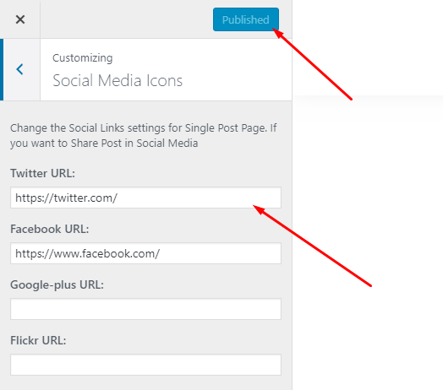Click the red arrow pointing at Published

click(x=313, y=64)
